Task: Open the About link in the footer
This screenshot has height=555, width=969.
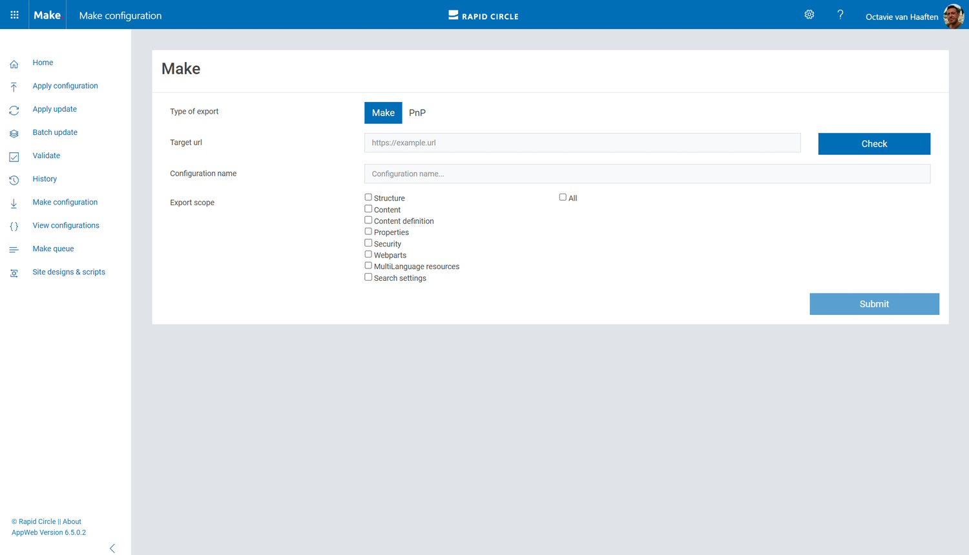Action: click(x=71, y=521)
